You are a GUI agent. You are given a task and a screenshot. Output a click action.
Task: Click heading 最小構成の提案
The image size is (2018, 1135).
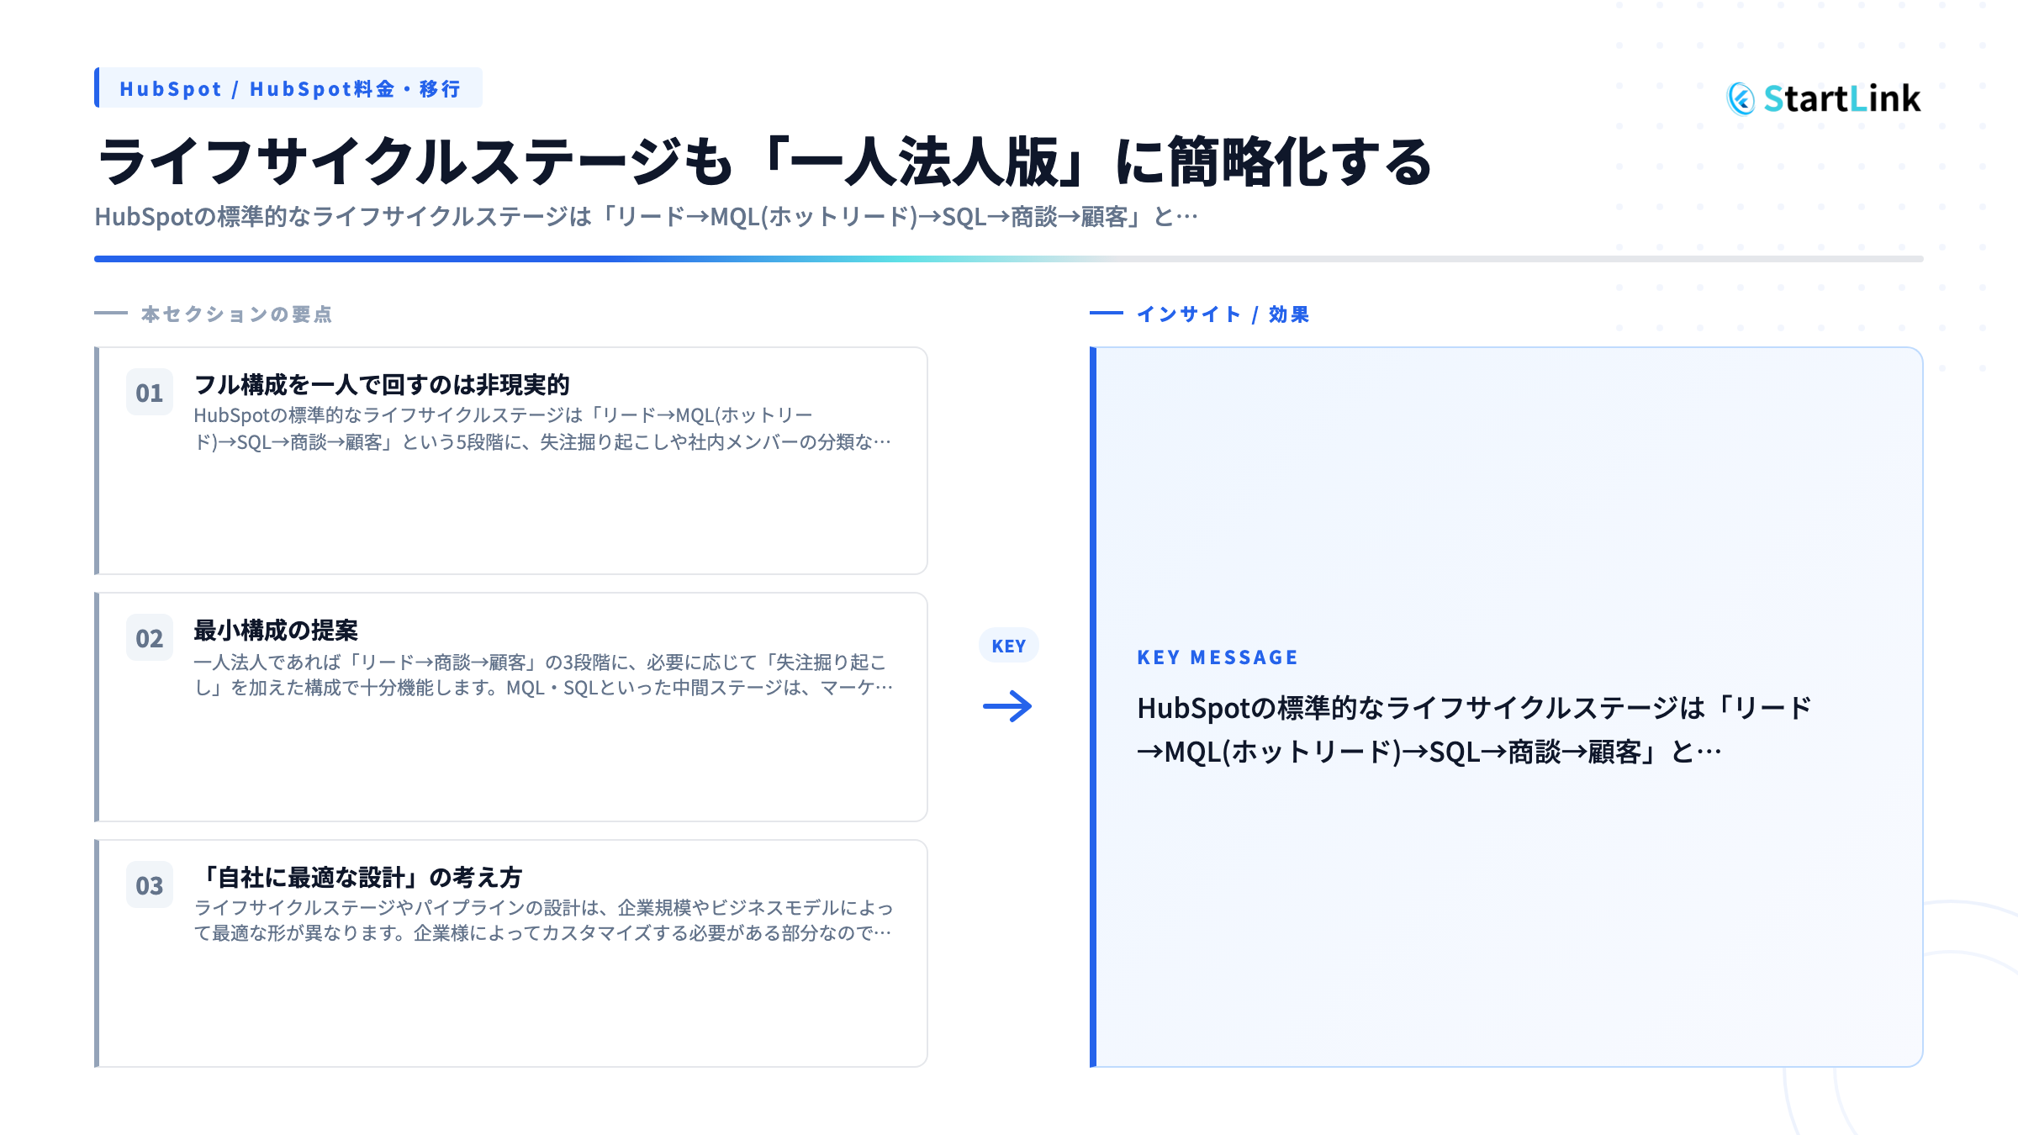[x=276, y=631]
